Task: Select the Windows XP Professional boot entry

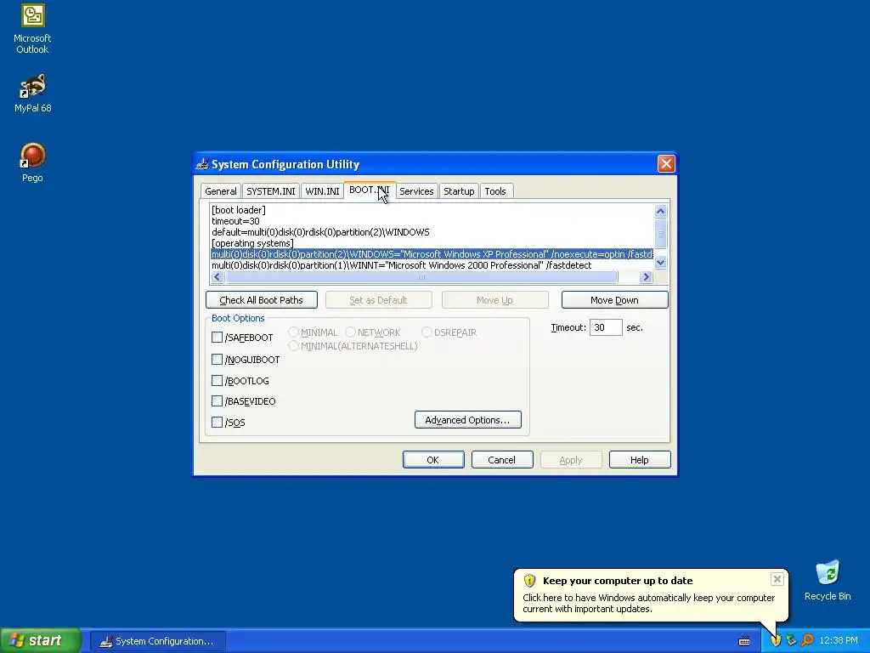Action: (x=432, y=254)
